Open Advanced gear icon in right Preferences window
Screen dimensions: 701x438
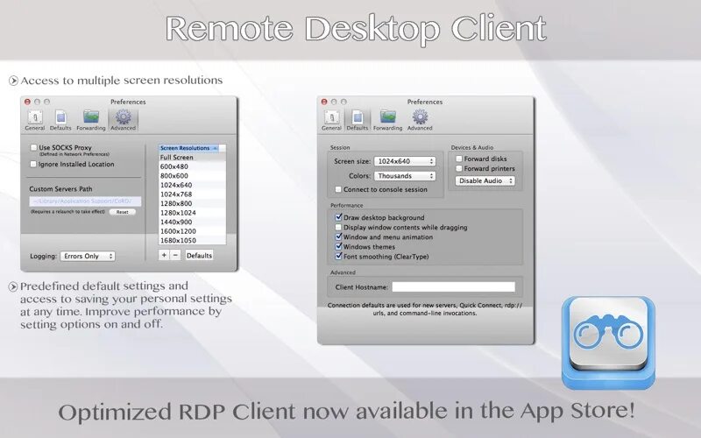(x=420, y=120)
